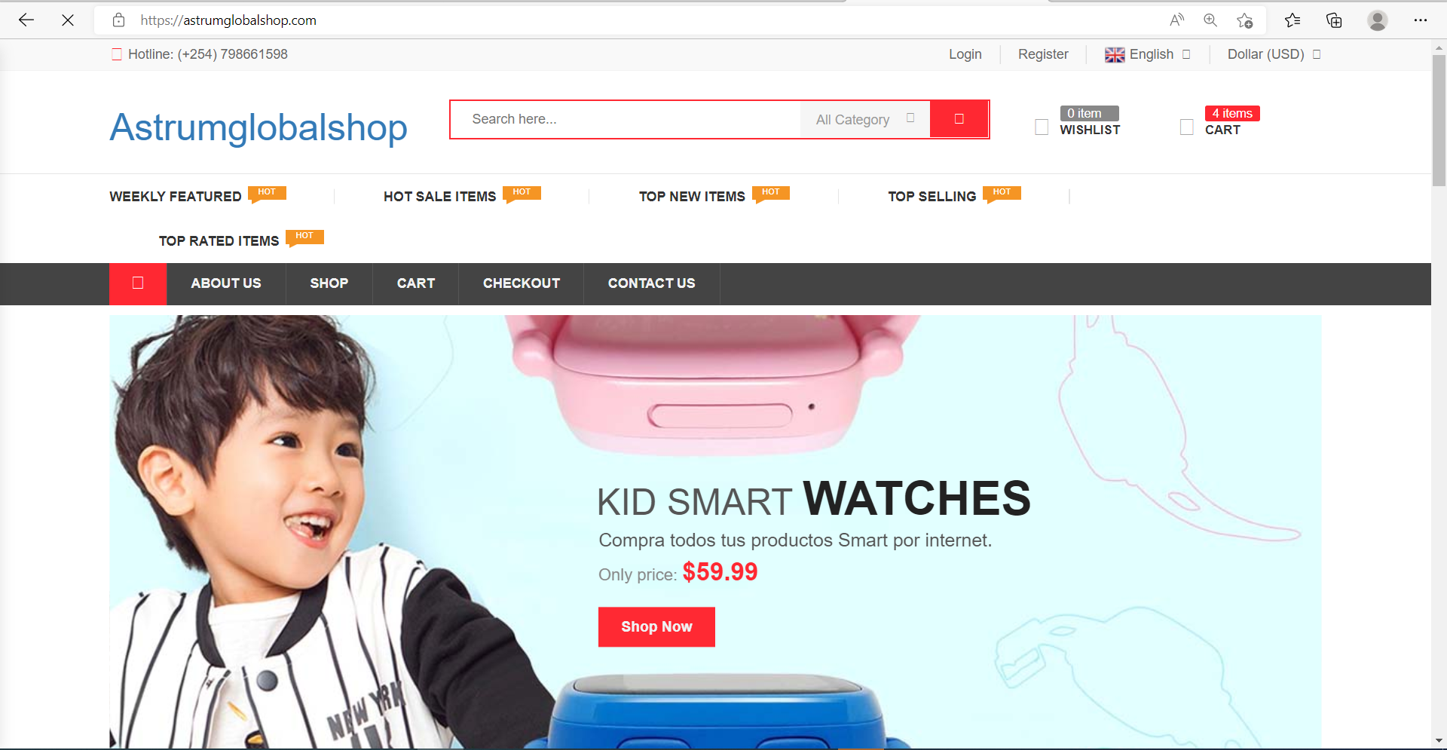Open the Read aloud icon in address bar

pyautogui.click(x=1177, y=20)
